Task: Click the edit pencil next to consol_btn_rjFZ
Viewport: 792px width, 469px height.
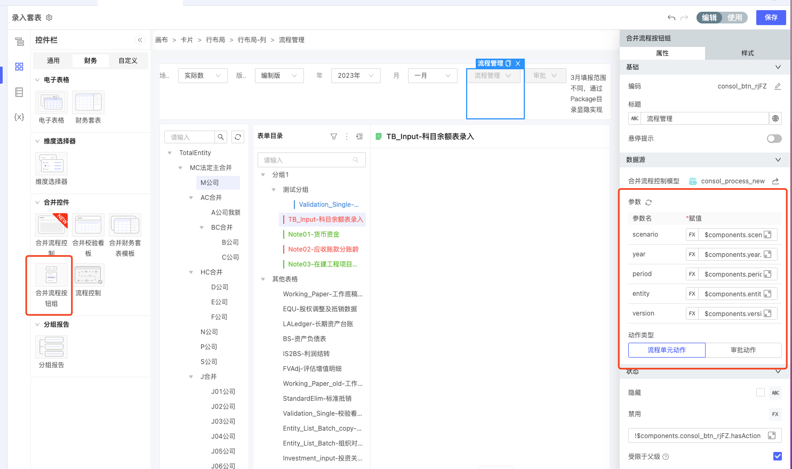Action: pos(778,86)
